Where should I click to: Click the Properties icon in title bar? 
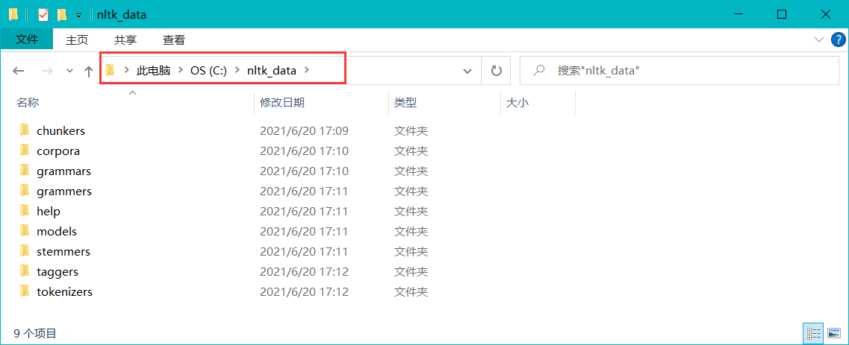(43, 15)
